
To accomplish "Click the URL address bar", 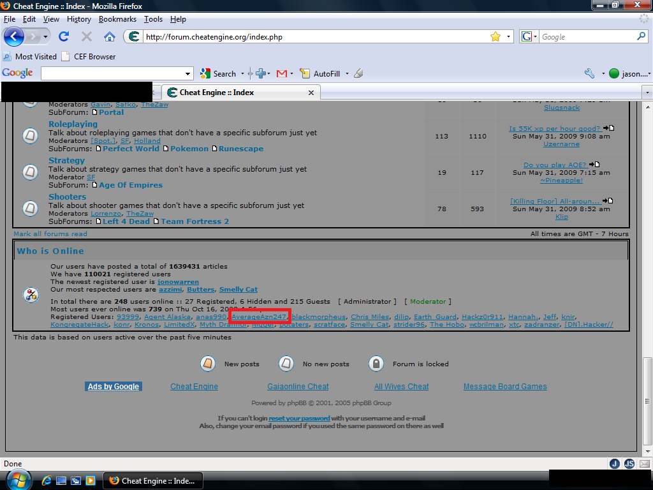I will [316, 36].
